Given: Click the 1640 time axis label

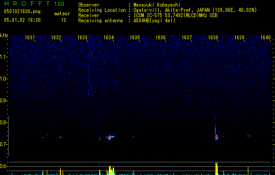Looking at the screenshot, I should tap(265, 38).
